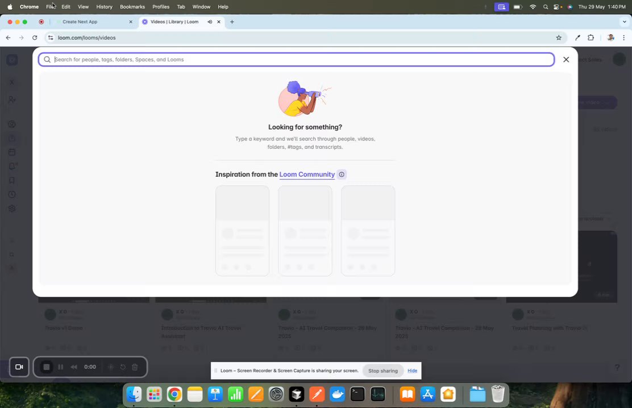Pause the Loom recording
The image size is (632, 408).
(60, 367)
